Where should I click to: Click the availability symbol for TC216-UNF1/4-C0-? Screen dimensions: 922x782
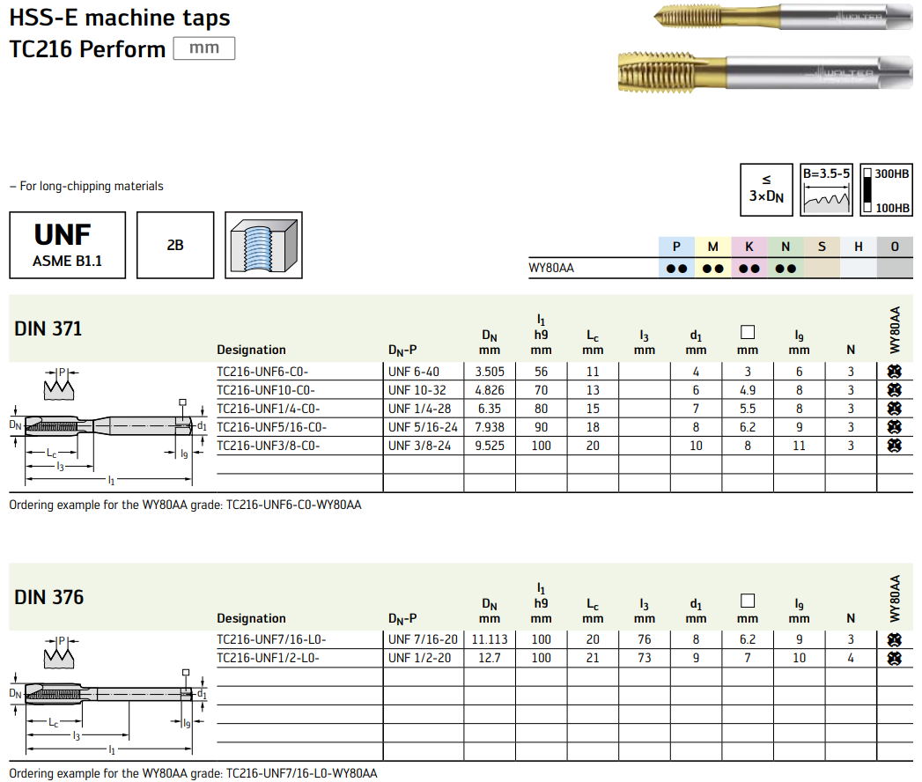coord(895,408)
